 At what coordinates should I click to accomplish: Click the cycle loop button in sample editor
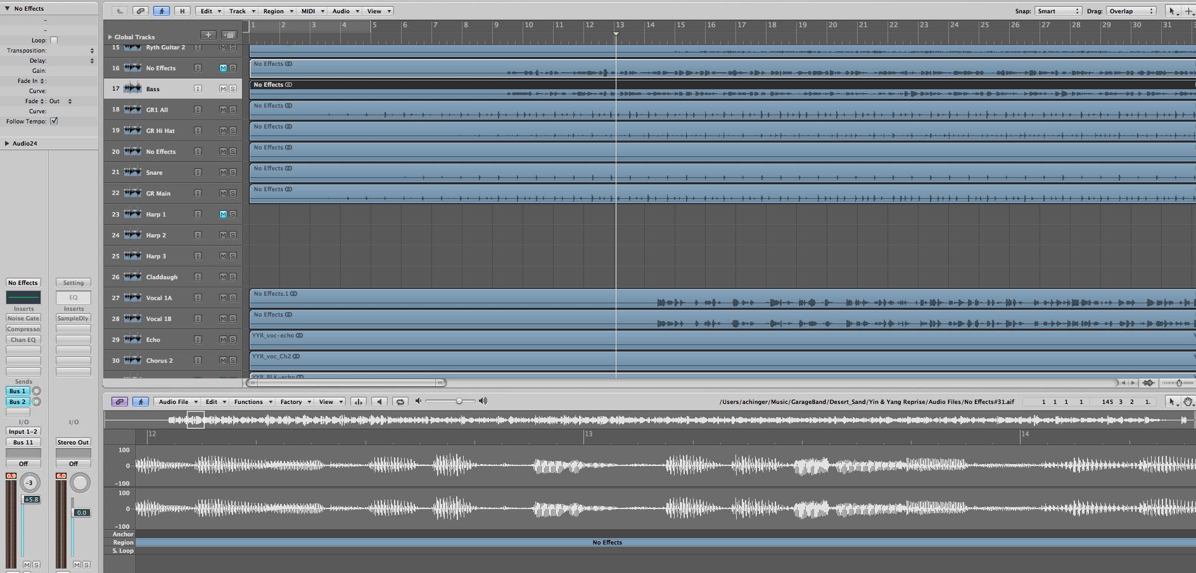(400, 401)
